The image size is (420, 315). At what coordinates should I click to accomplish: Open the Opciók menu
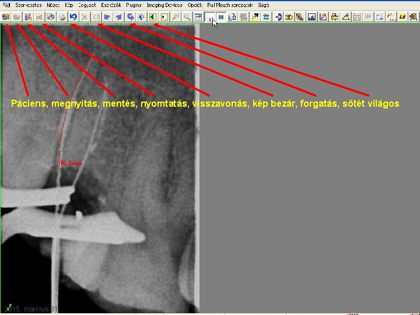click(x=195, y=5)
